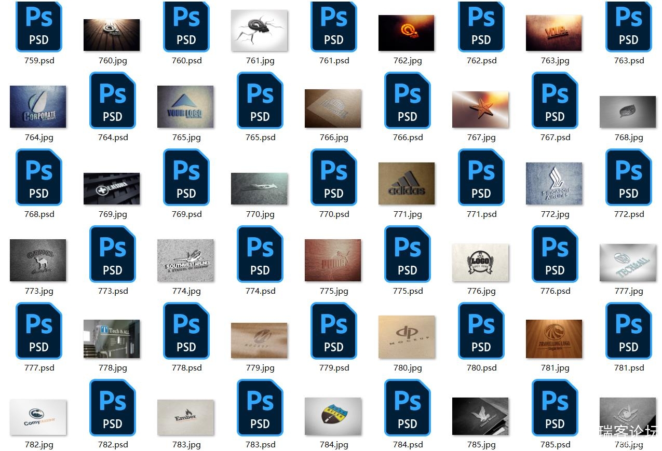Choose the 767.jpg starfish thumbnail
This screenshot has height=451, width=662.
[x=480, y=110]
